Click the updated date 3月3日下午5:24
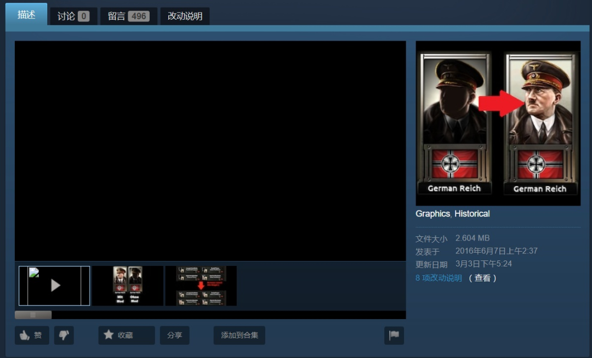The width and height of the screenshot is (592, 358). click(x=483, y=264)
